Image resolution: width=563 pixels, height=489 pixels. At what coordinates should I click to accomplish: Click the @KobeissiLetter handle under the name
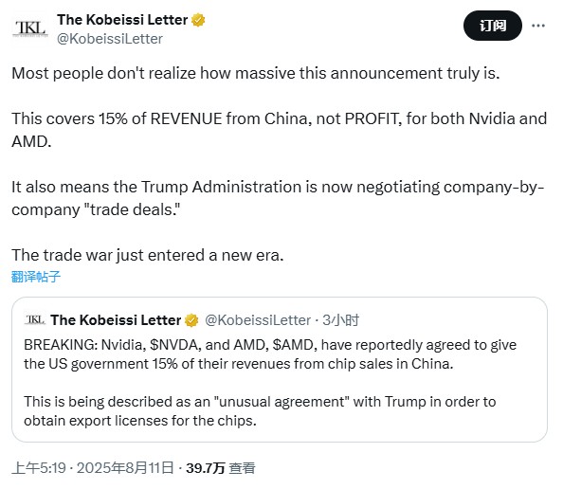110,39
